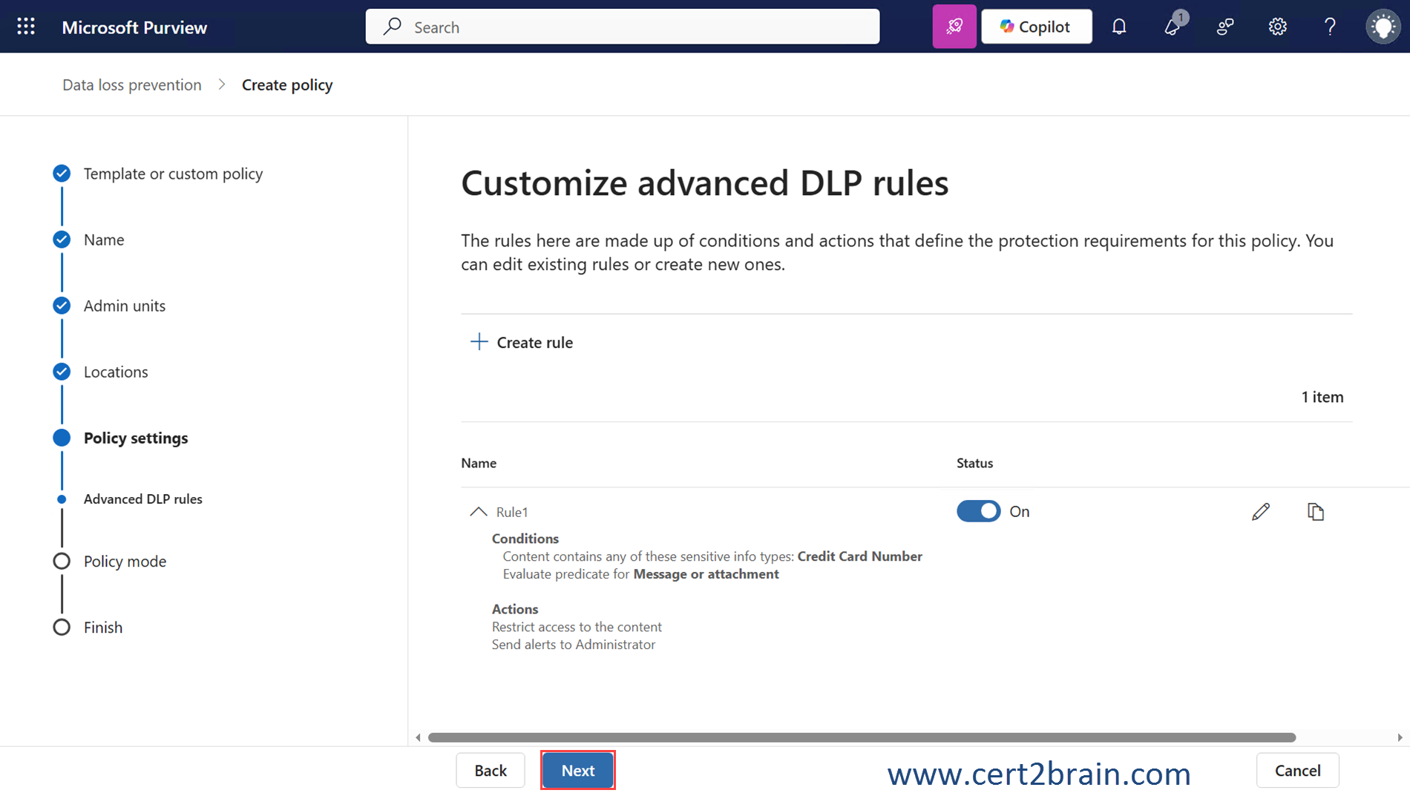
Task: Open the Settings gear
Action: click(x=1277, y=27)
